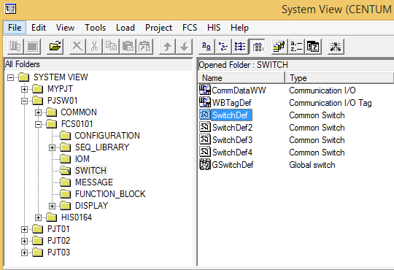Click the Global switch type text
The height and width of the screenshot is (270, 394).
click(x=312, y=165)
